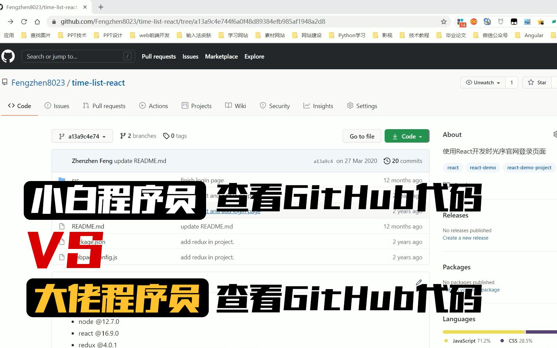Open the repository Settings tab

362,106
